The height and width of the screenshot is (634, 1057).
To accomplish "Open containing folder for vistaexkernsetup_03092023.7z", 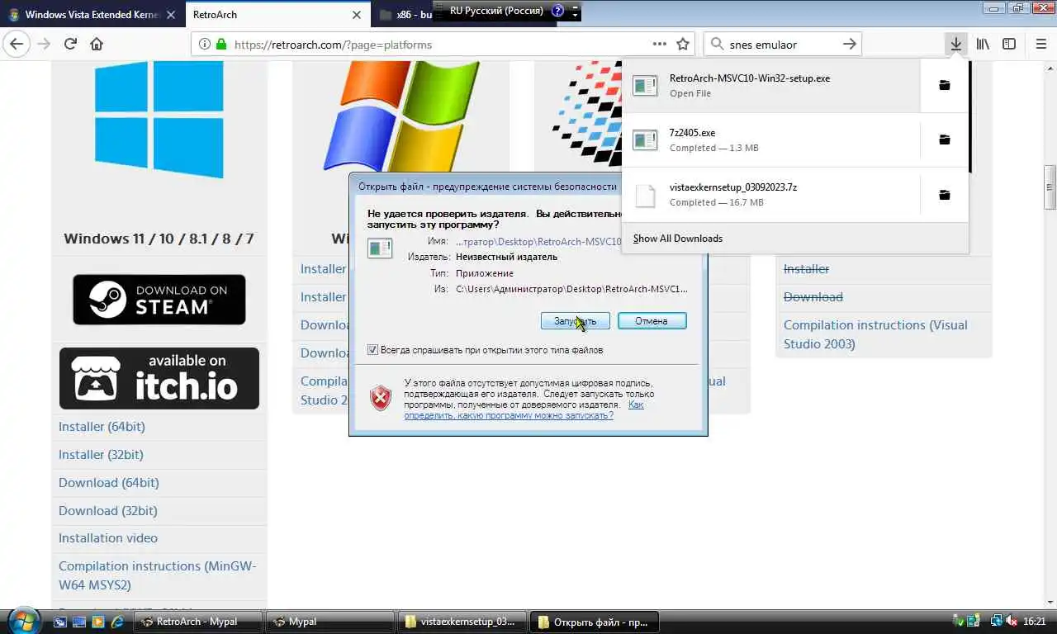I will [945, 195].
